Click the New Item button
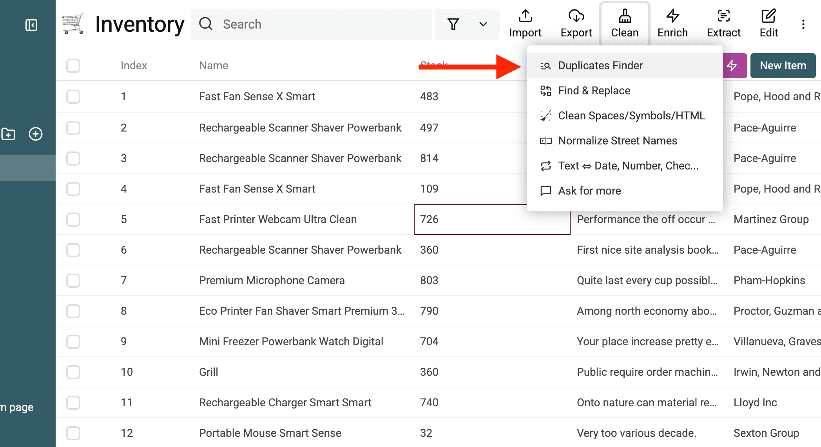The height and width of the screenshot is (447, 821). 783,65
